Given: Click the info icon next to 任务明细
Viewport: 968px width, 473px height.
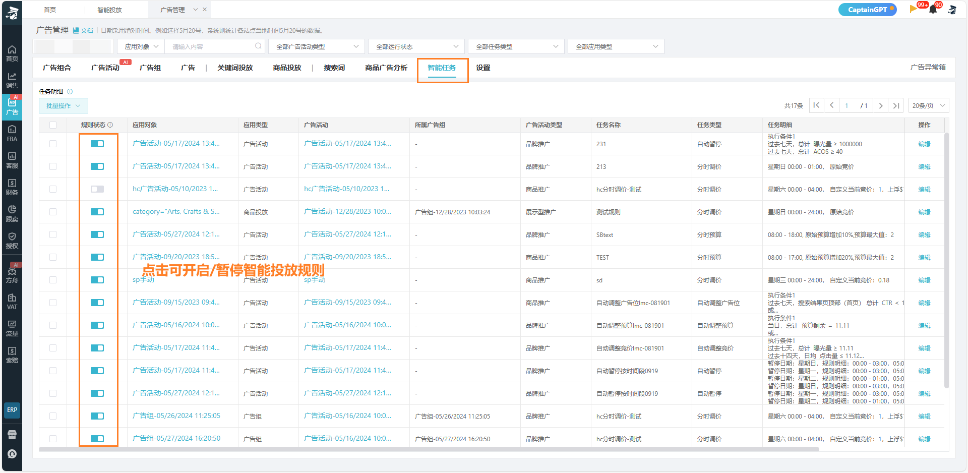Looking at the screenshot, I should click(x=70, y=91).
